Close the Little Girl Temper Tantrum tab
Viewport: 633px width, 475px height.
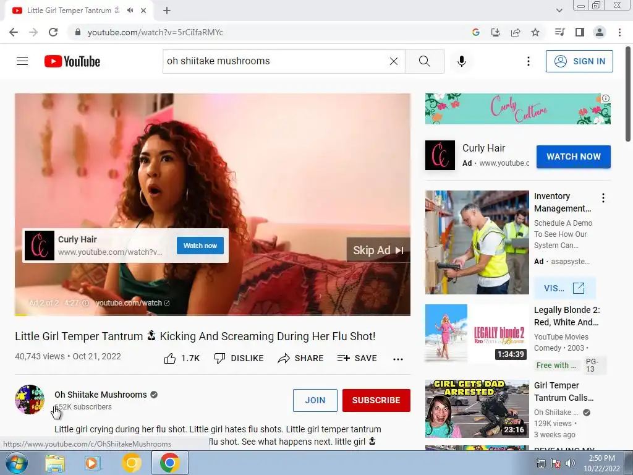pos(143,11)
